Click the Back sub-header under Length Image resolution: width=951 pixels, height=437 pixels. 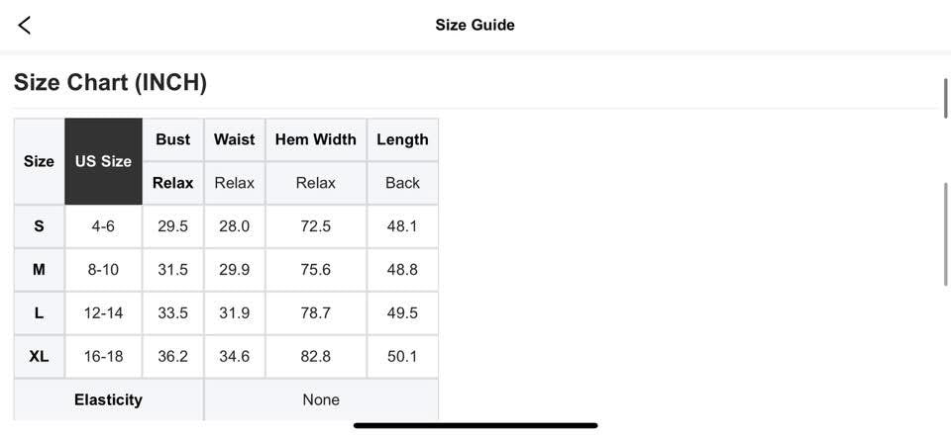(x=402, y=183)
